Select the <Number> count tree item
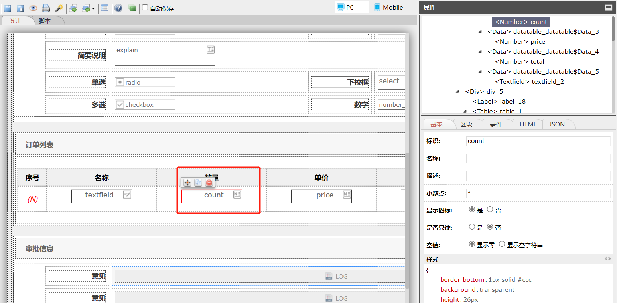Screen dimensions: 617x303 point(521,22)
